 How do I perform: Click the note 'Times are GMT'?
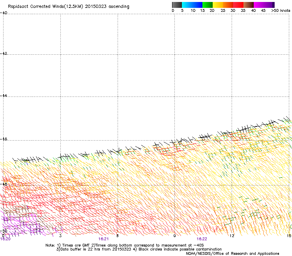pyautogui.click(x=76, y=245)
